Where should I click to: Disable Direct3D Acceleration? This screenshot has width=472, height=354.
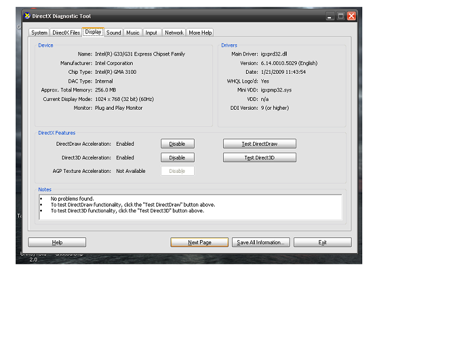pyautogui.click(x=178, y=158)
